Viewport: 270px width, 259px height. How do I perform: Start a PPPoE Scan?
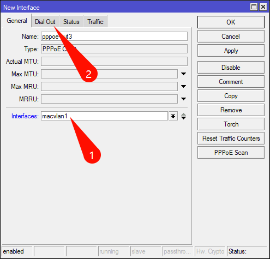(x=231, y=153)
